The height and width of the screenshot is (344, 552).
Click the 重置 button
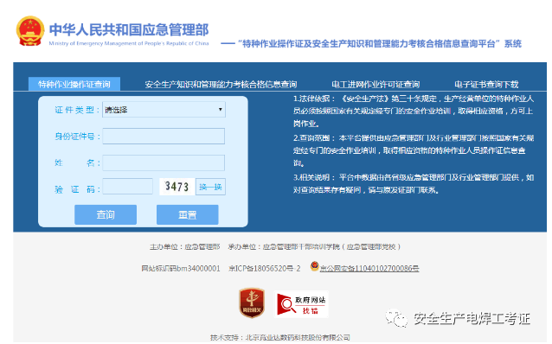[x=187, y=214]
